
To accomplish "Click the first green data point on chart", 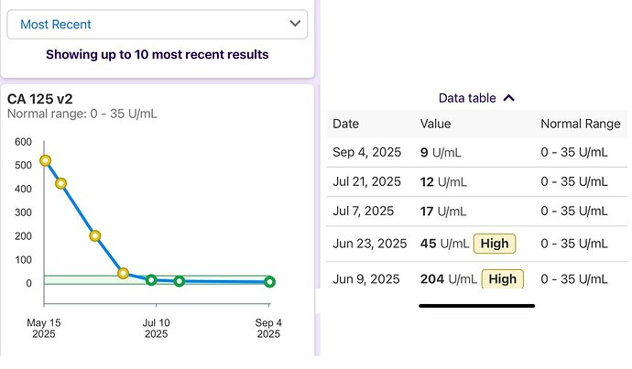I will pyautogui.click(x=151, y=279).
